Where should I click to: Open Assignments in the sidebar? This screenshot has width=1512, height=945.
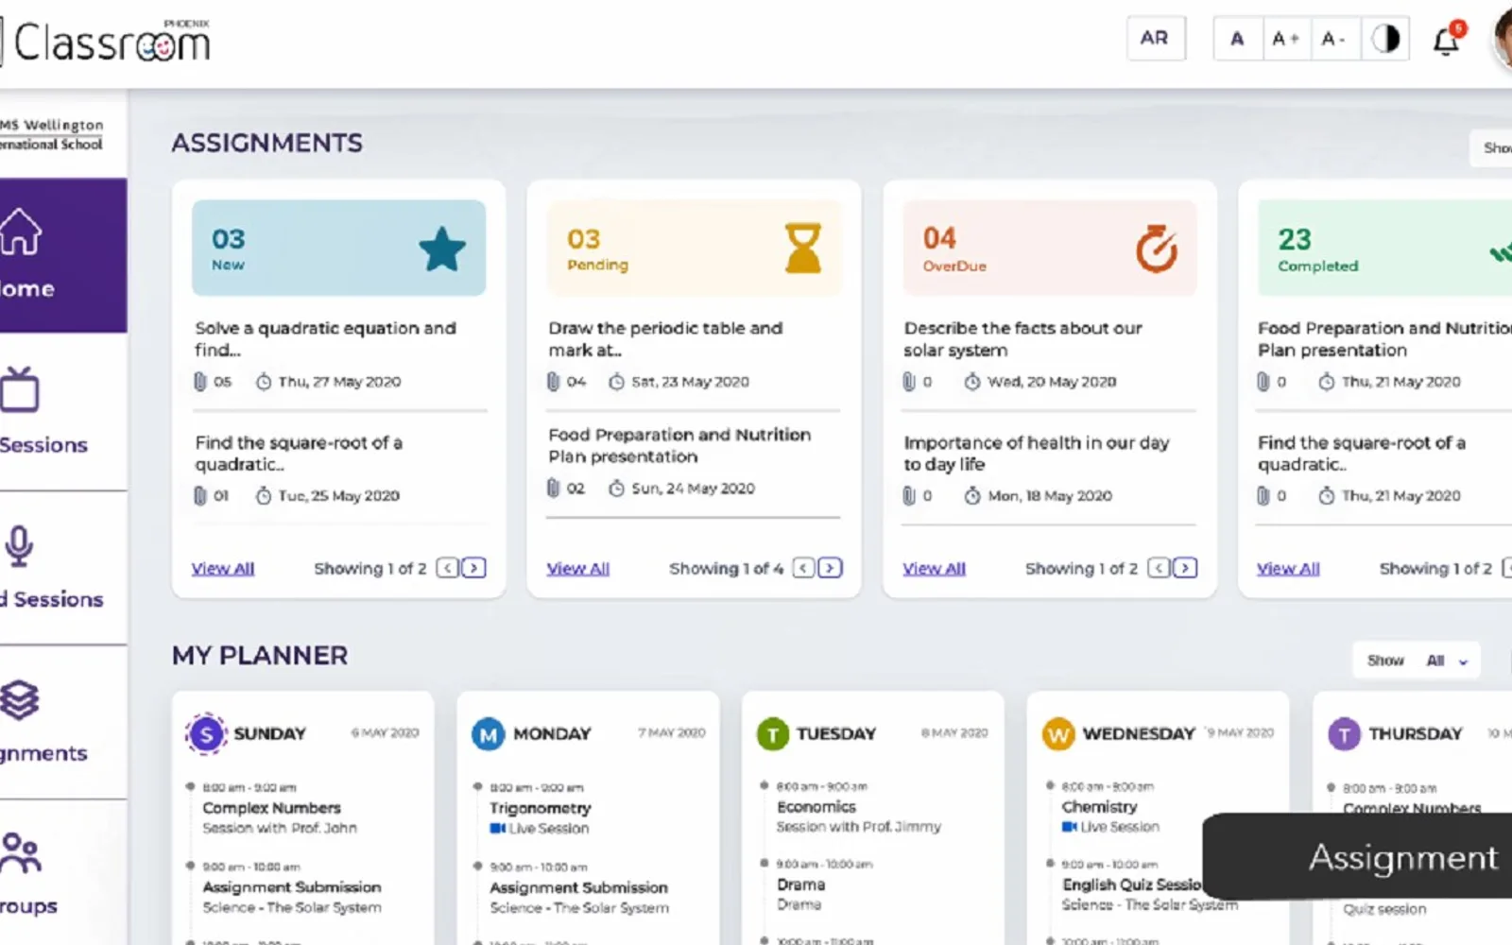coord(62,723)
